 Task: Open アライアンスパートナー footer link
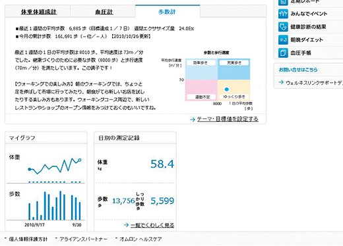pyautogui.click(x=83, y=239)
